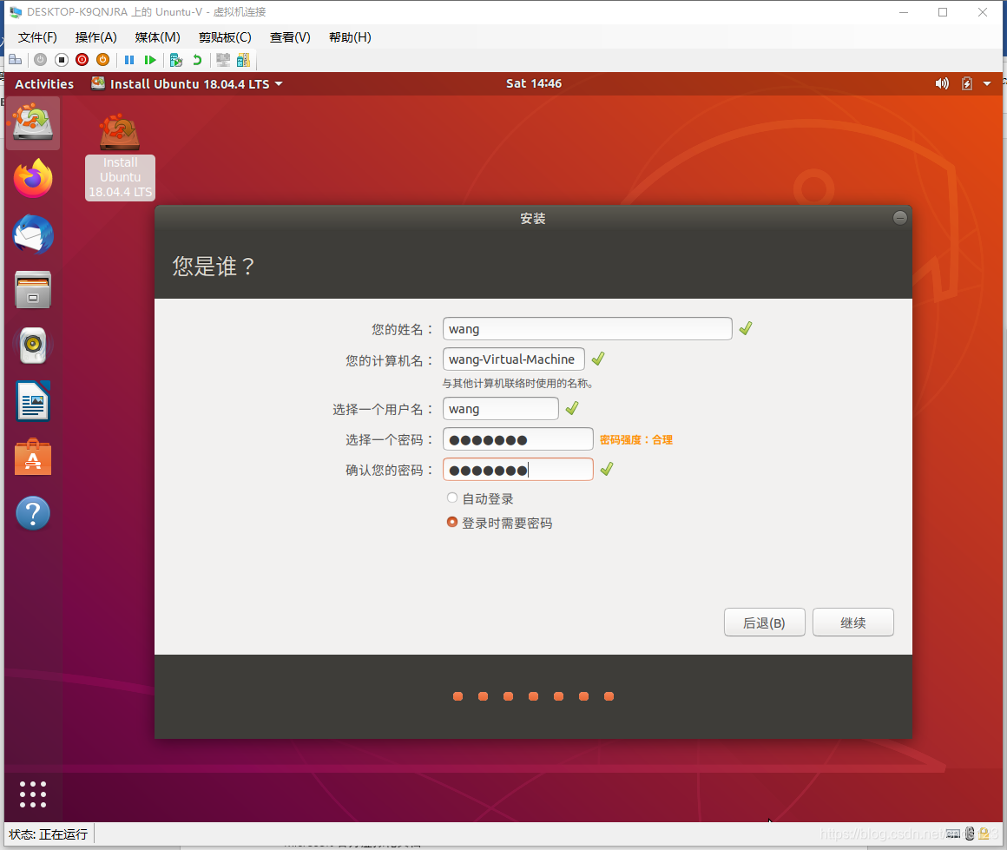This screenshot has height=850, width=1007.
Task: Open the 剪贴板(C) menu
Action: coord(224,36)
